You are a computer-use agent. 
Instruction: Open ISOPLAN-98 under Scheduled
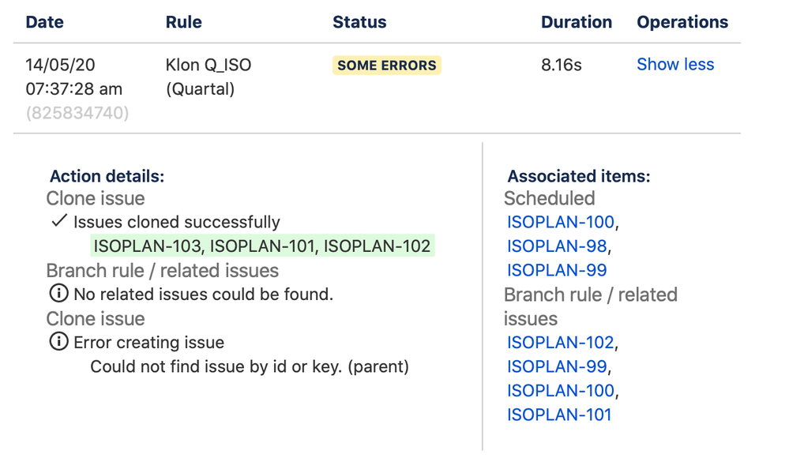[x=557, y=246]
